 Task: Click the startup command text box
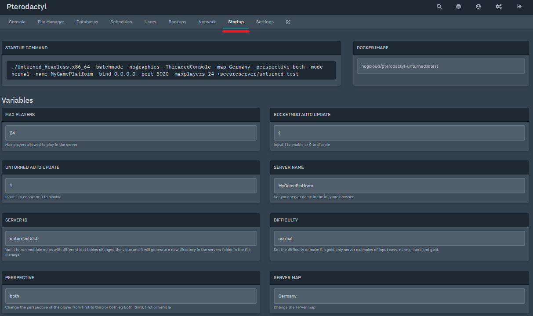pos(171,70)
